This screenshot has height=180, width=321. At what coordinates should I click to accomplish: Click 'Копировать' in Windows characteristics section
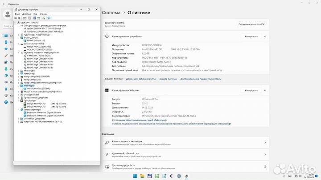point(251,90)
